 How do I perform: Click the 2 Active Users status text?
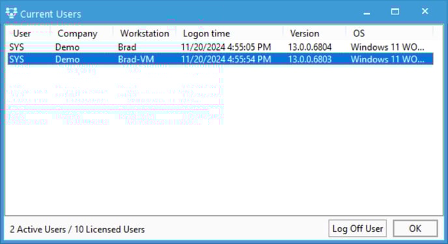[77, 229]
